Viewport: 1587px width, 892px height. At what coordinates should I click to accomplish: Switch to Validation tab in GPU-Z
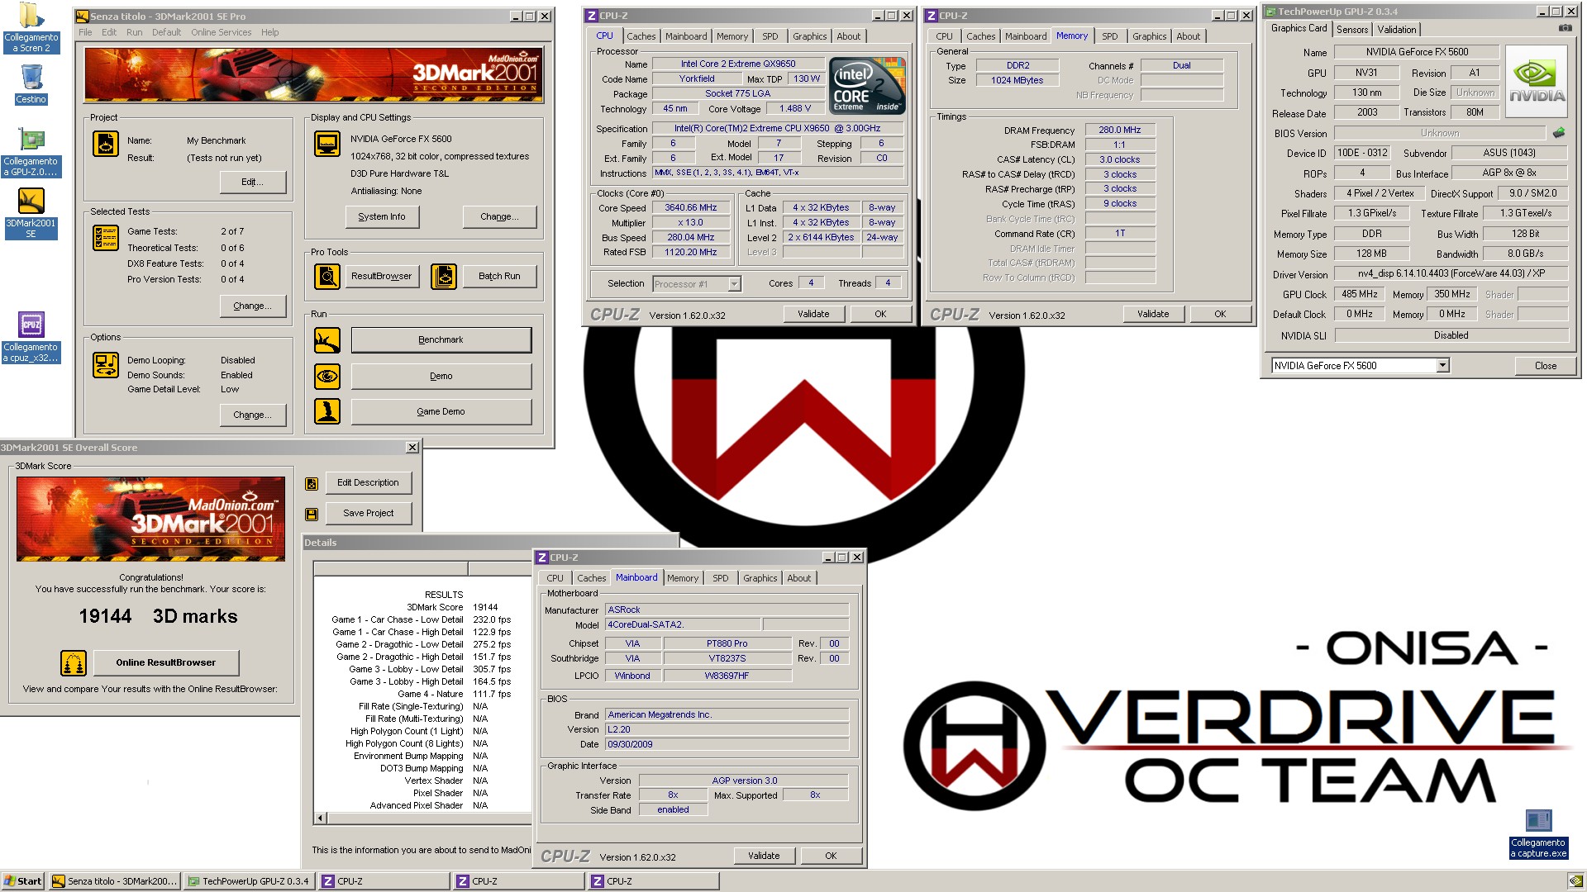(x=1396, y=30)
